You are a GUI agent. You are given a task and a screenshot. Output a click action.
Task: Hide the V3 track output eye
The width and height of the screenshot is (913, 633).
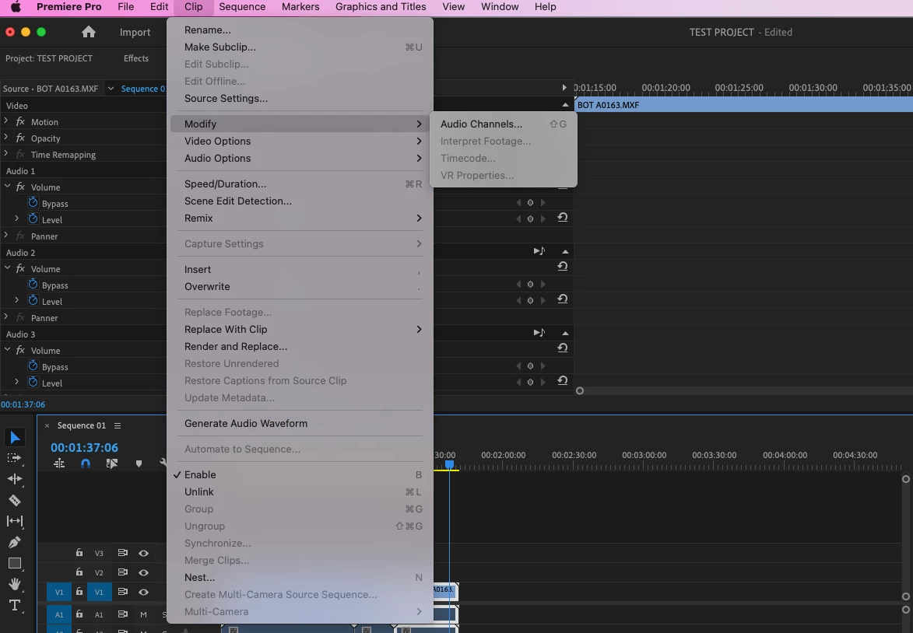[143, 554]
